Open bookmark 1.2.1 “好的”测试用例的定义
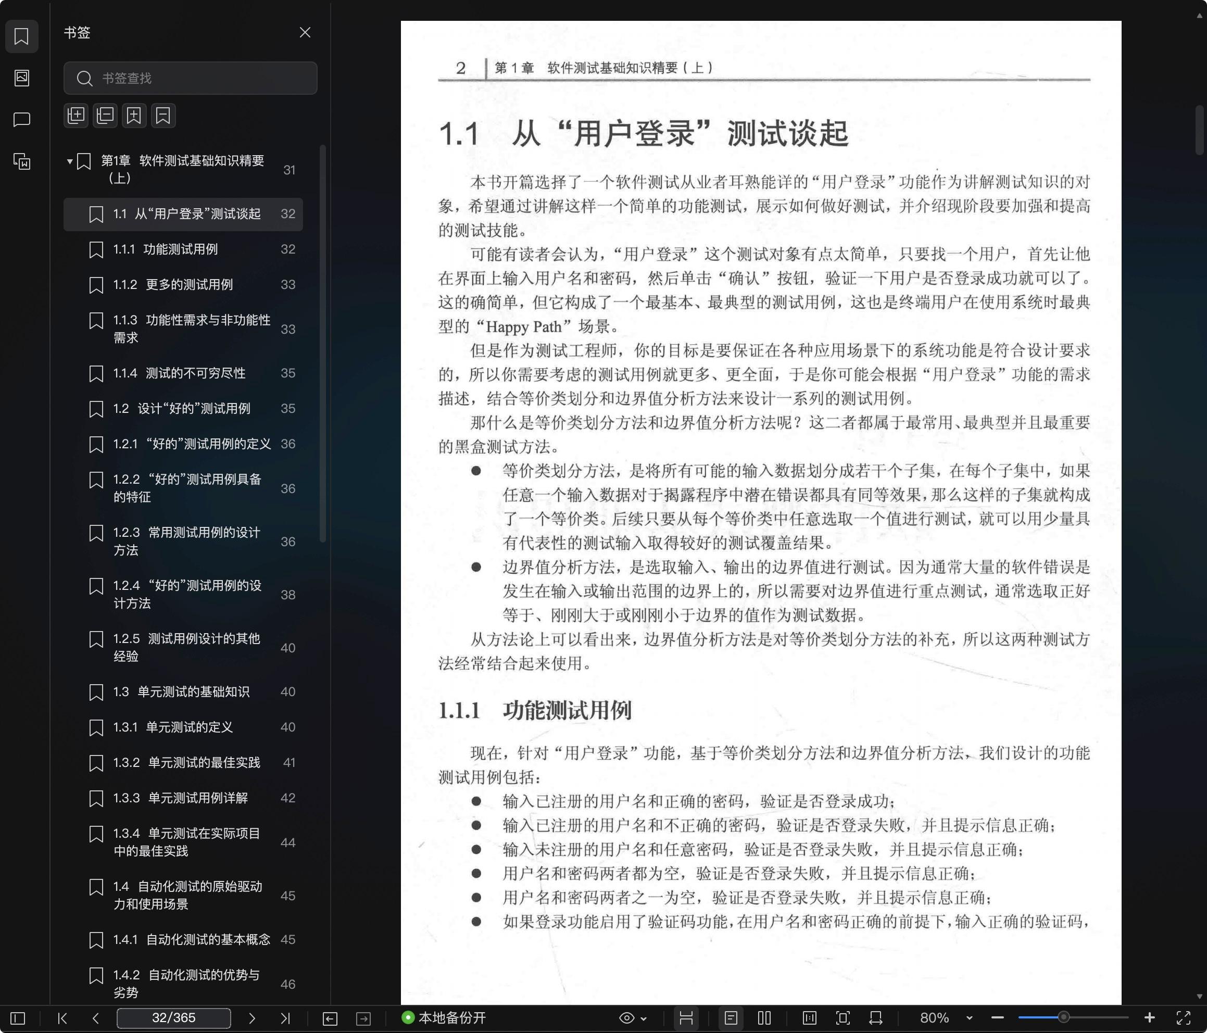 pos(183,444)
